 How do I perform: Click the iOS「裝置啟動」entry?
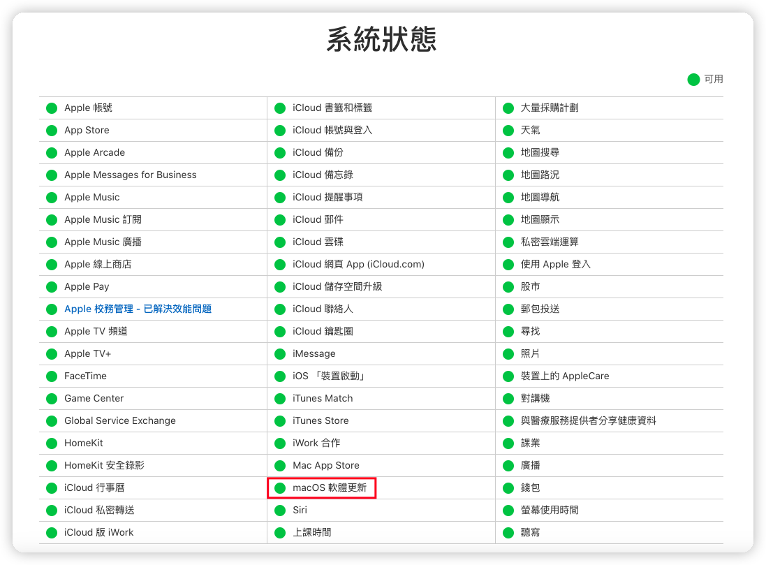click(x=330, y=376)
